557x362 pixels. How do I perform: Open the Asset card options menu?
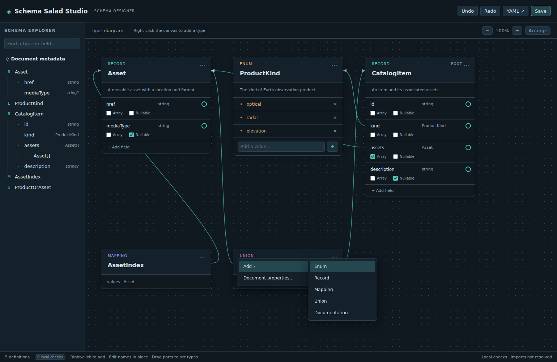coord(203,65)
